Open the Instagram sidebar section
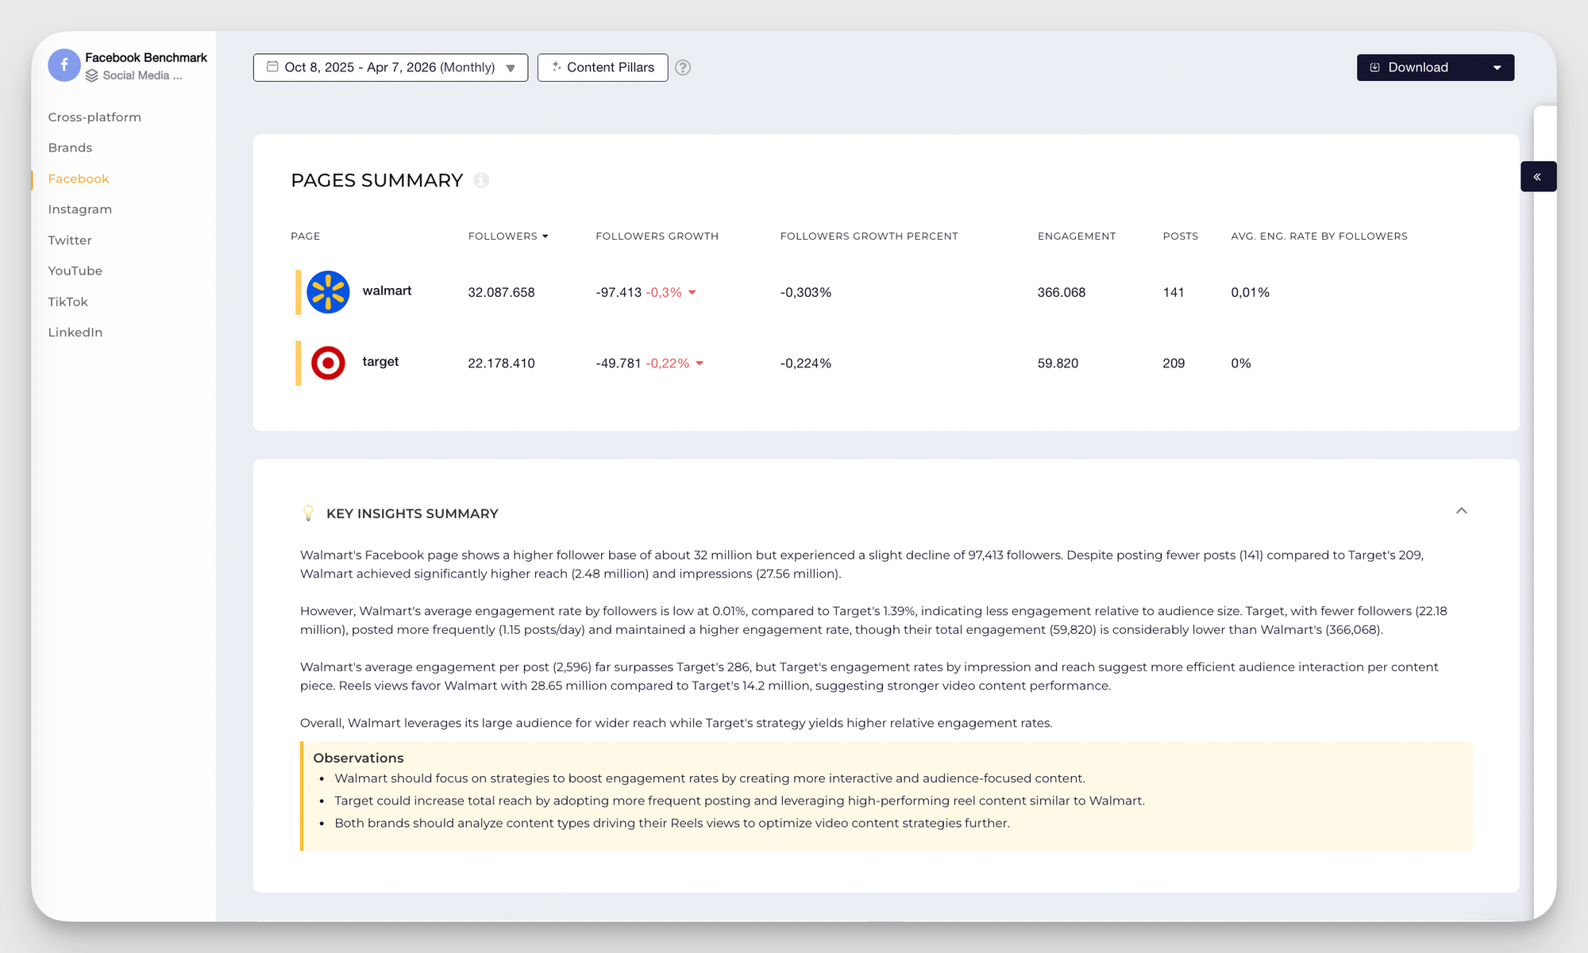This screenshot has height=953, width=1588. pos(79,209)
